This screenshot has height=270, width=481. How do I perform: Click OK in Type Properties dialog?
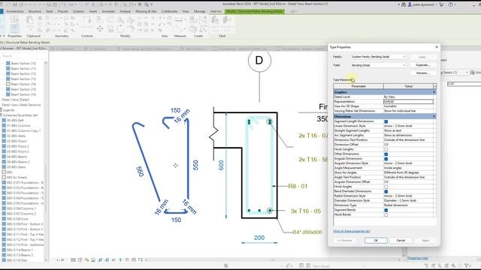point(376,241)
